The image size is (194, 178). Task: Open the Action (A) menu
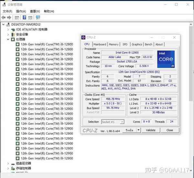click(21, 11)
